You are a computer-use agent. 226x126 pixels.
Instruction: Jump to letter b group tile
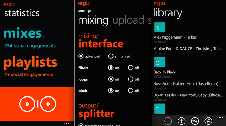click(159, 62)
